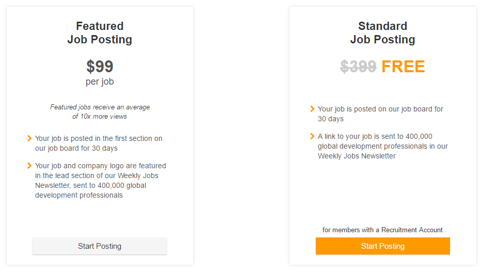
Task: Click the orange chevron beside "A link to your job"
Action: (312, 136)
